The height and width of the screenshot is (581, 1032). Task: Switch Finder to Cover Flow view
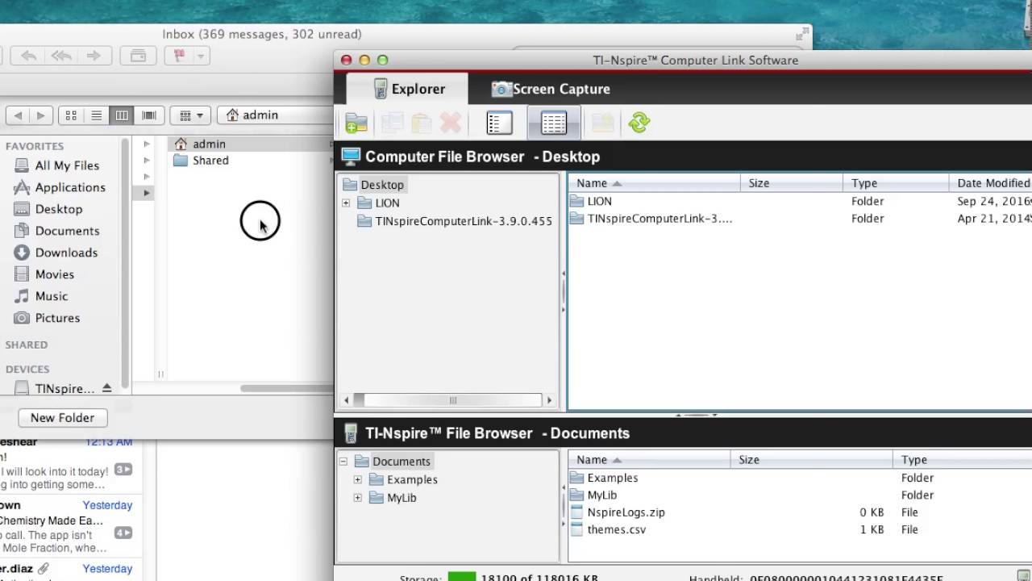149,115
